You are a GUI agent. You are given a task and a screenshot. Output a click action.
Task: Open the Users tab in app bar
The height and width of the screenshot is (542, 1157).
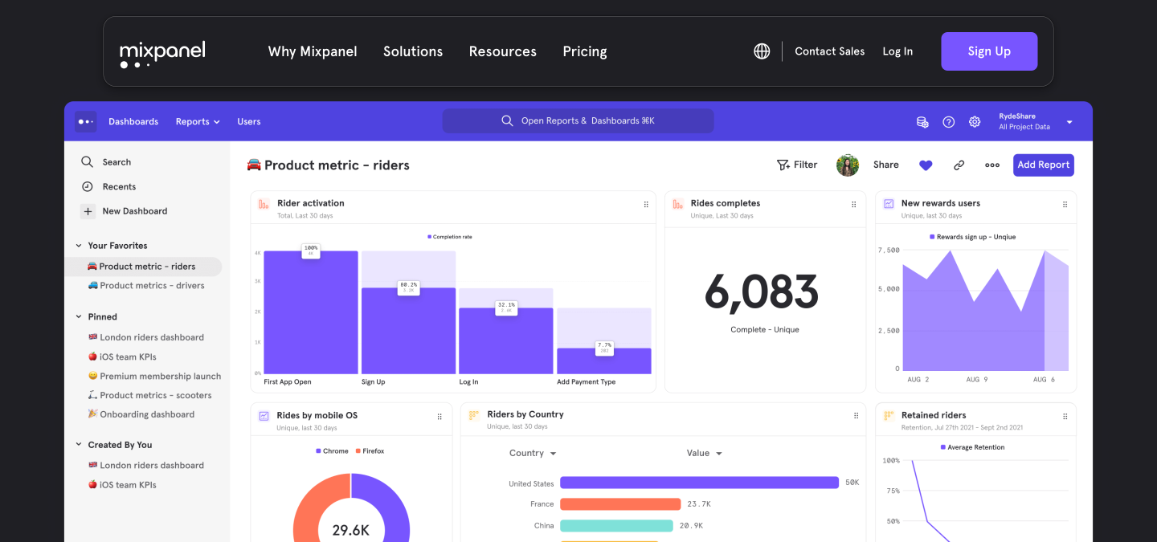click(x=249, y=122)
